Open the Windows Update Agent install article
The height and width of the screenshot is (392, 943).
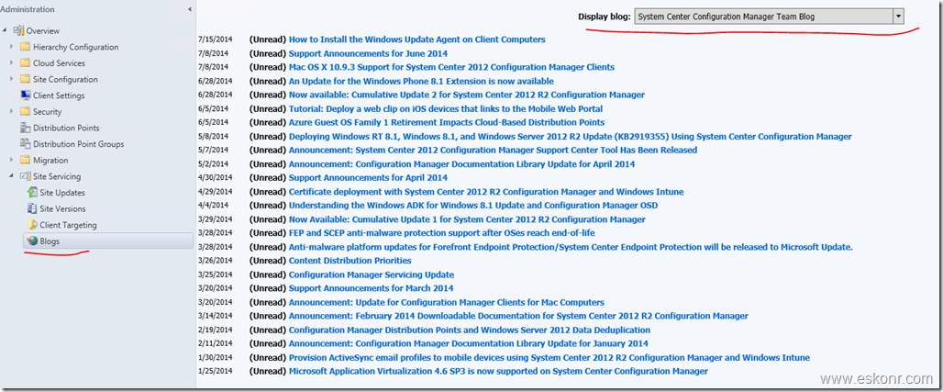[x=416, y=39]
